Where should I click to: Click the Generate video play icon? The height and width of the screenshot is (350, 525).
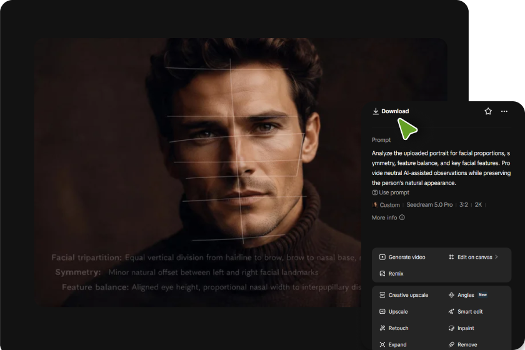pos(382,257)
